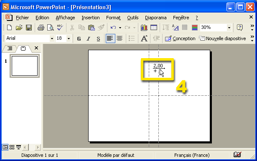
Task: Click the Increase Font Size icon
Action: click(x=144, y=39)
